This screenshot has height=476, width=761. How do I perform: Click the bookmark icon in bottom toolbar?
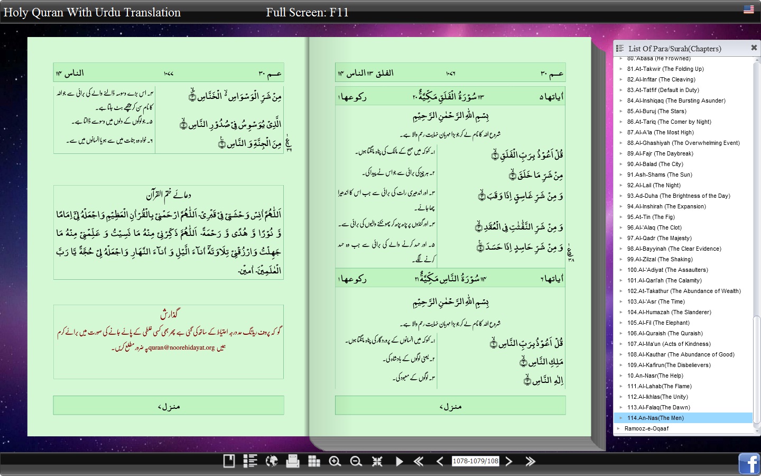tap(229, 461)
